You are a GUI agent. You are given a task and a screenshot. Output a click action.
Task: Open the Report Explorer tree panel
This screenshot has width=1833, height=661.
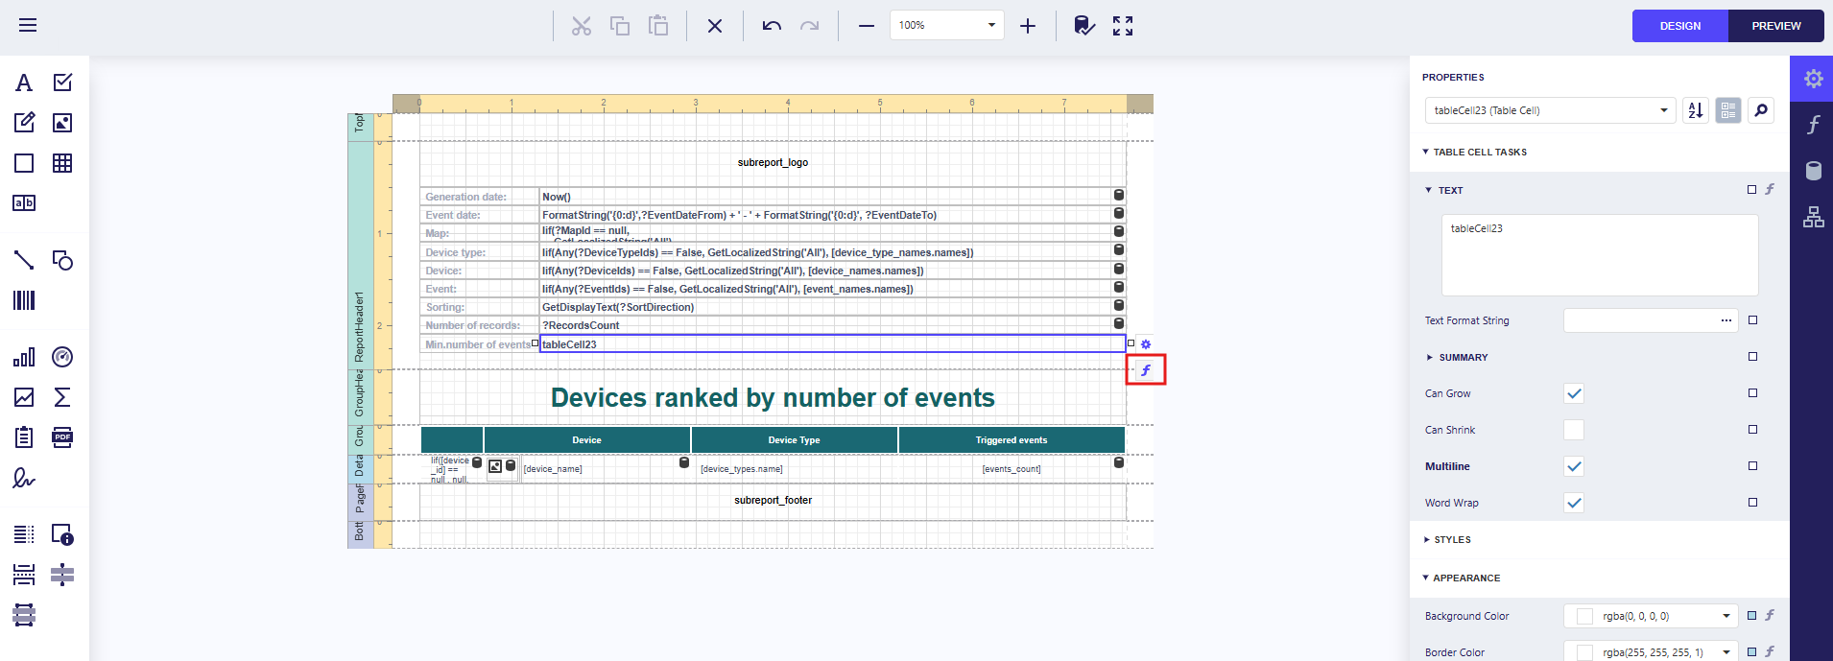point(1813,217)
